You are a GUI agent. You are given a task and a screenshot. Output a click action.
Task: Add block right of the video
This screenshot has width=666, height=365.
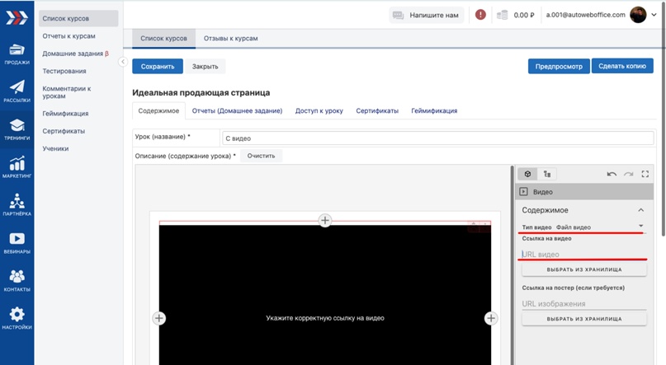(490, 318)
